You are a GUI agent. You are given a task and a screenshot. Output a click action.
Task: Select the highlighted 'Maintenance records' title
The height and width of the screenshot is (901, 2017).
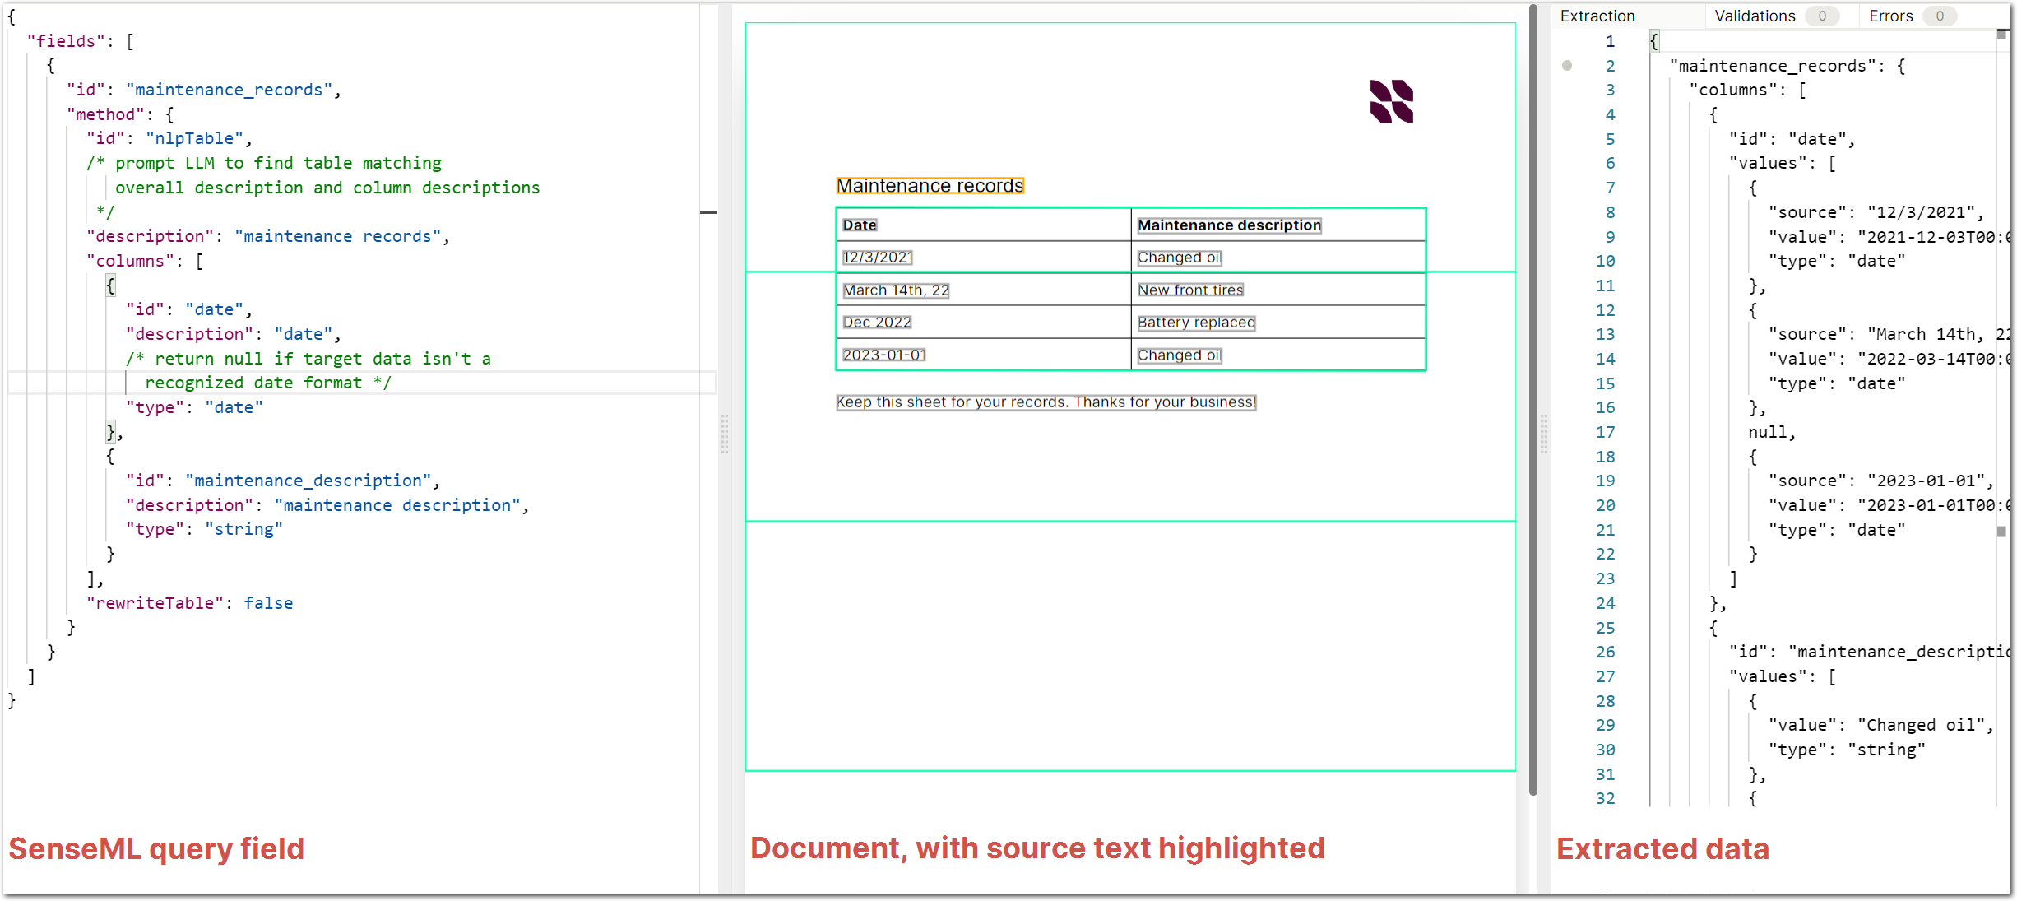coord(930,186)
